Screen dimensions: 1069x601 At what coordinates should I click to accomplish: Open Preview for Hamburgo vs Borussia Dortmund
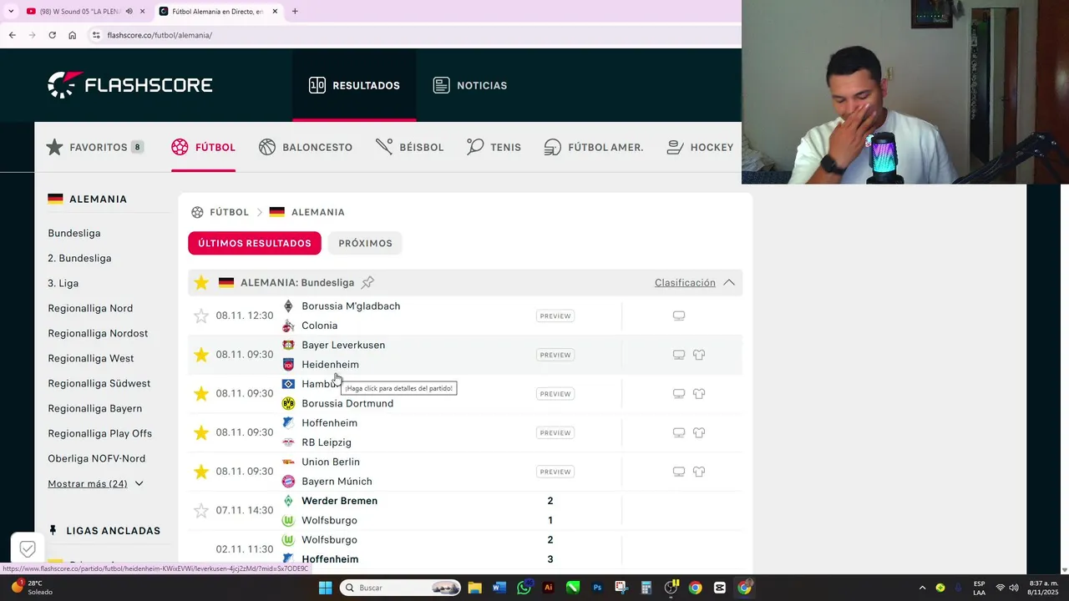tap(555, 393)
